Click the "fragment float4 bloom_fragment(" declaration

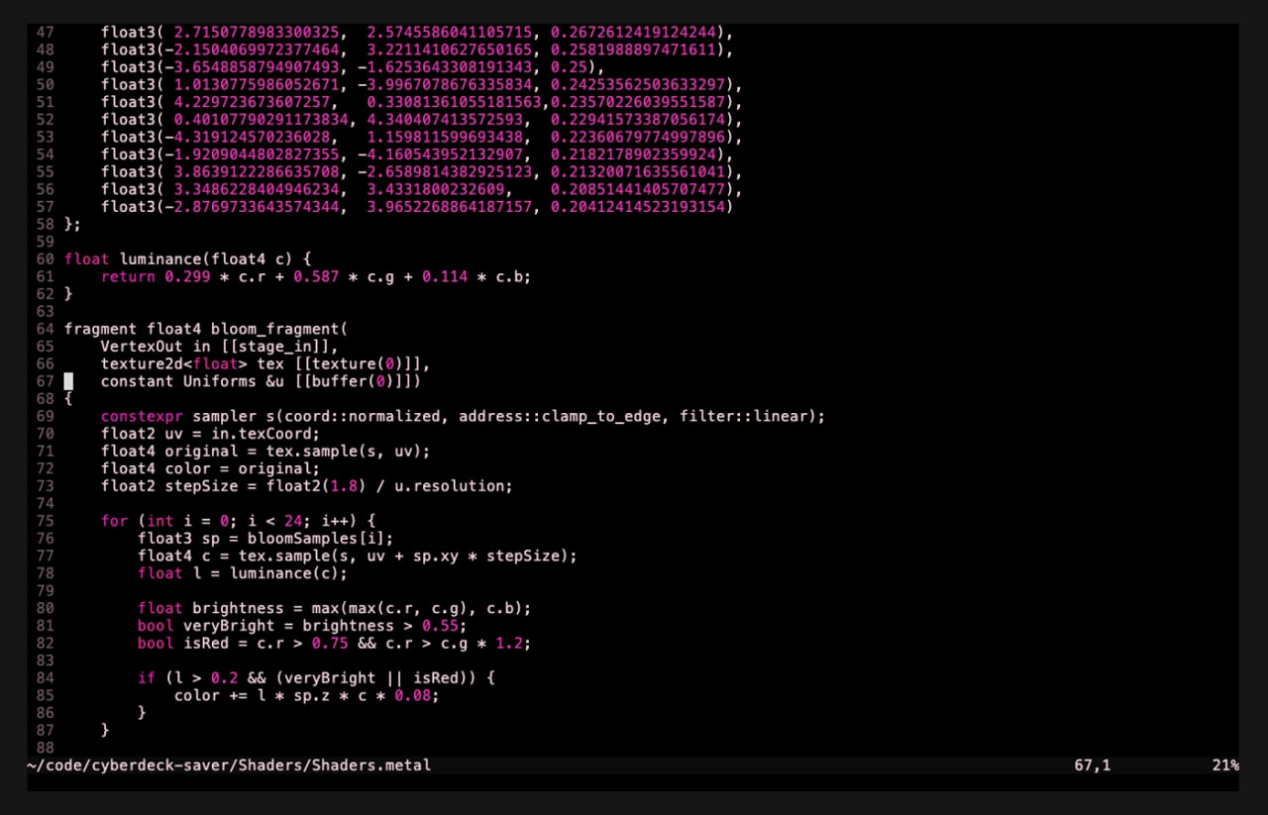click(x=207, y=330)
